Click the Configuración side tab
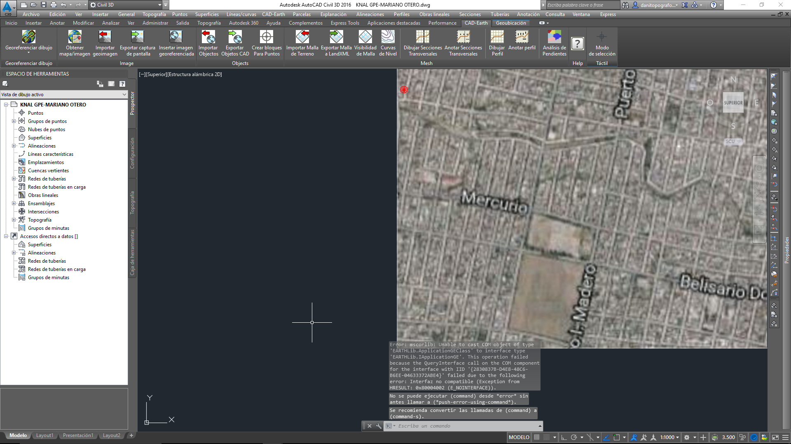Image resolution: width=791 pixels, height=444 pixels. 132,153
